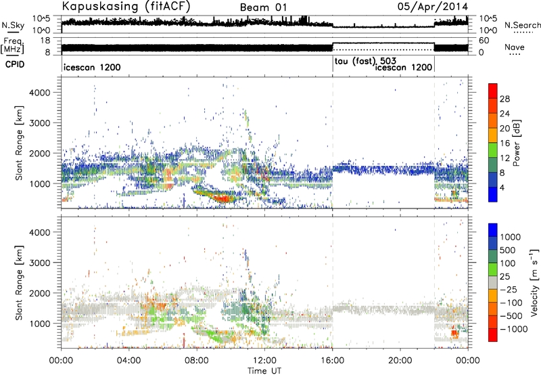Click the 'Power [dB]' color bar label

pos(516,143)
